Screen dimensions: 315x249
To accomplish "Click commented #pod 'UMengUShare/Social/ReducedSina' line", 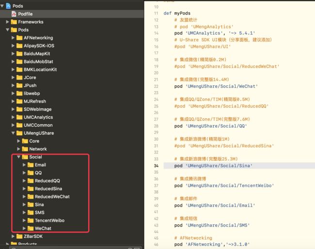I will [224, 146].
